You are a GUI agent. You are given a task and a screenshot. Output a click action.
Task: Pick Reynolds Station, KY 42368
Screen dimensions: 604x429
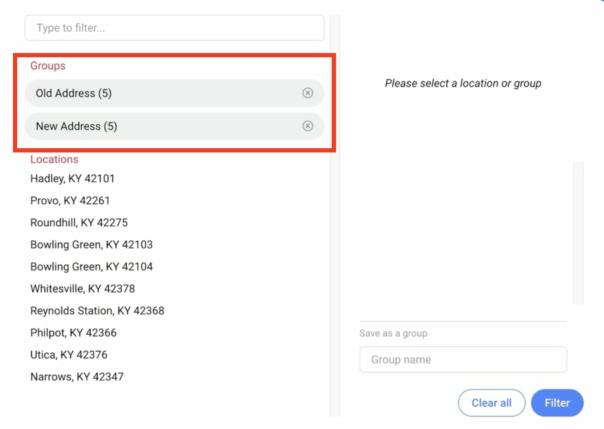pyautogui.click(x=97, y=311)
